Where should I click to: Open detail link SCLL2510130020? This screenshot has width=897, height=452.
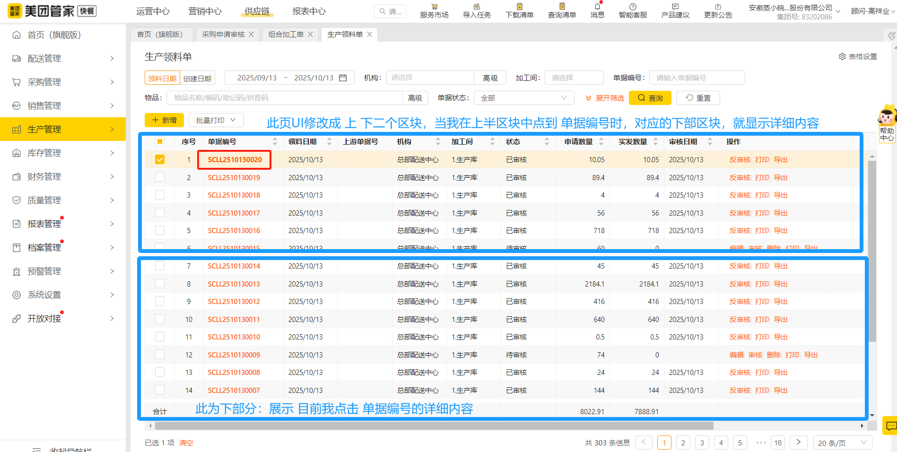(x=234, y=159)
